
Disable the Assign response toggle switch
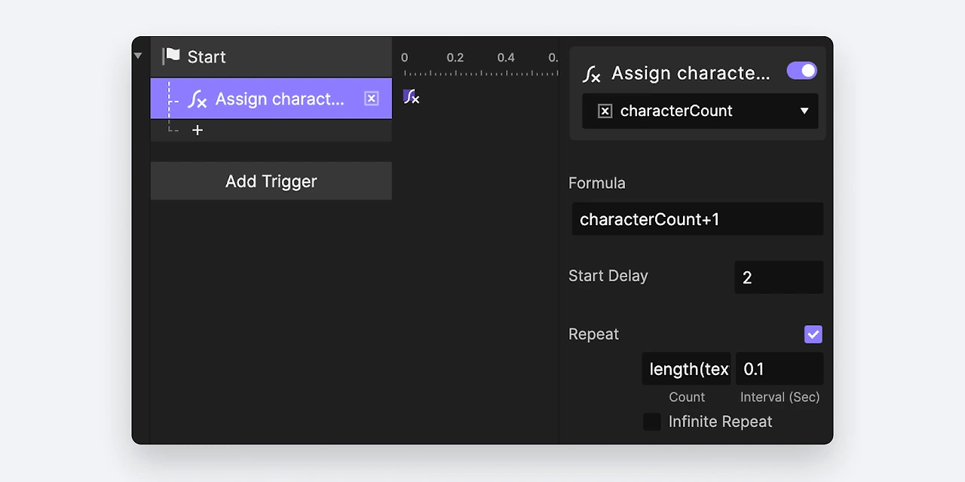point(801,71)
